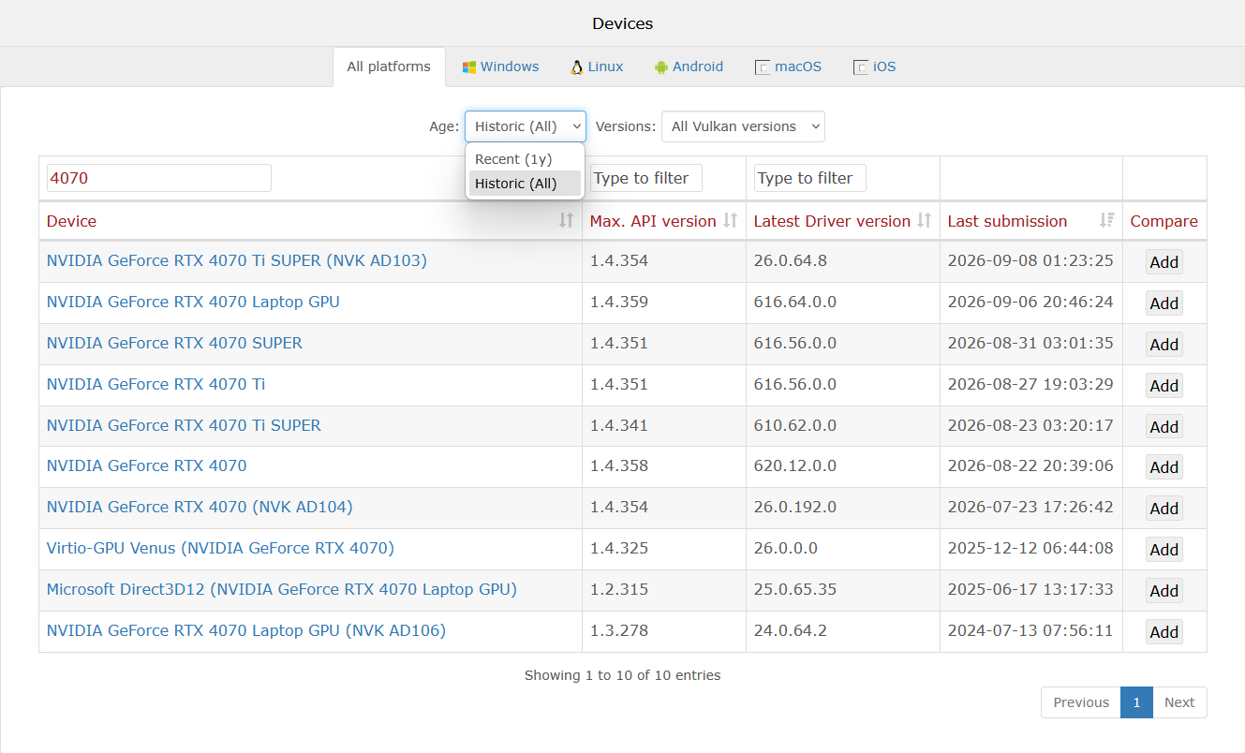This screenshot has height=753, width=1245.
Task: Click the device filter field containing 4070
Action: (x=159, y=178)
